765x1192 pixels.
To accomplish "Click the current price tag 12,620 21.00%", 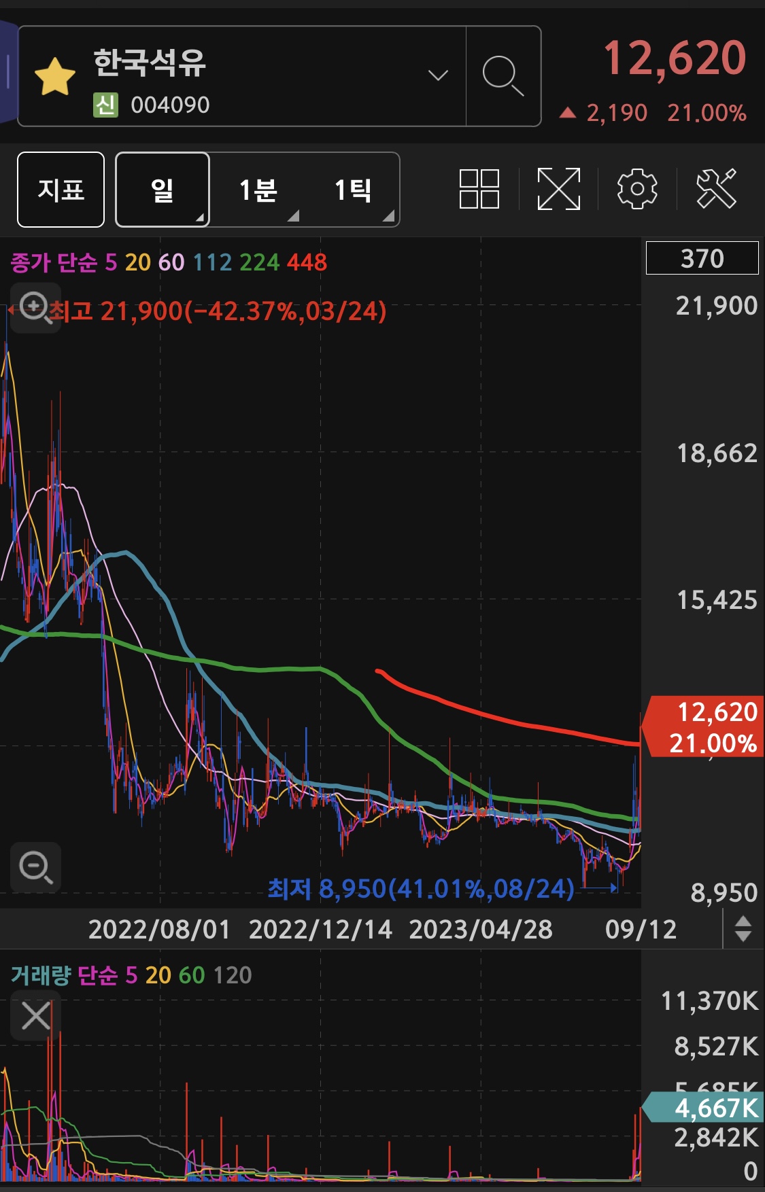I will coord(704,727).
